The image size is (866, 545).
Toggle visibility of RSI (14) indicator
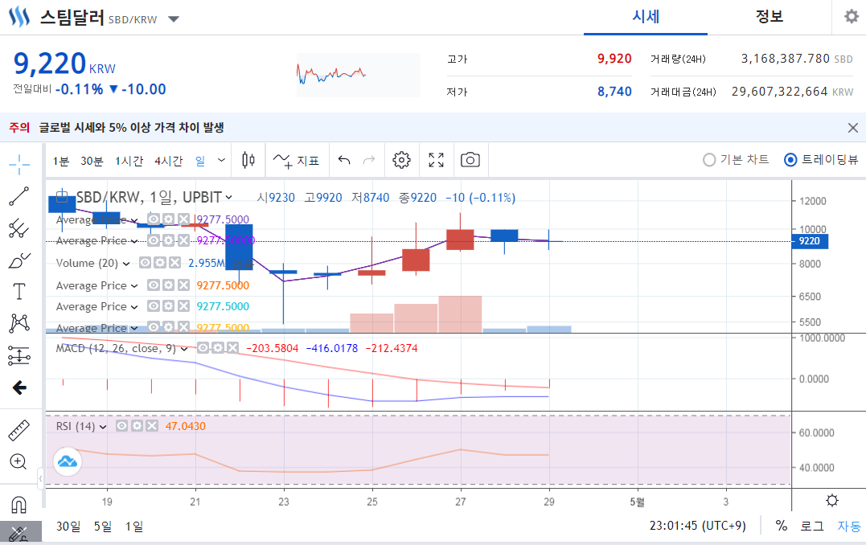coord(122,426)
